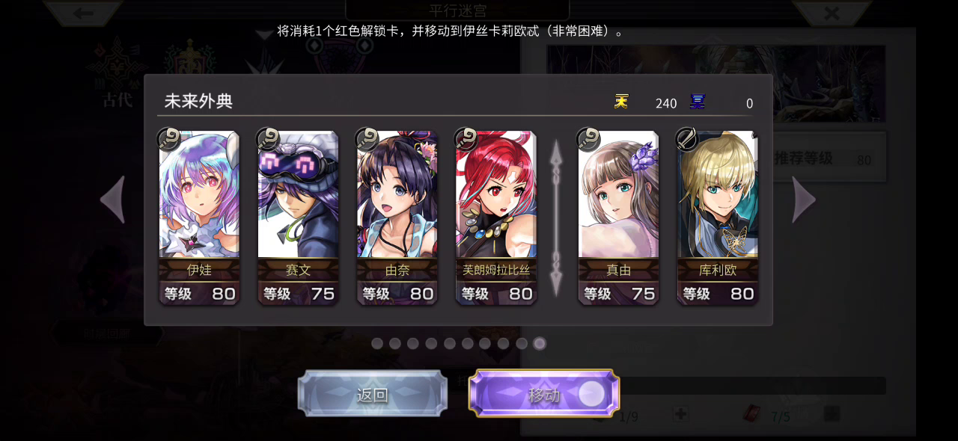Viewport: 958px width, 441px height.
Task: Pick the 芙朗姆拉比丝 character card
Action: tap(496, 218)
